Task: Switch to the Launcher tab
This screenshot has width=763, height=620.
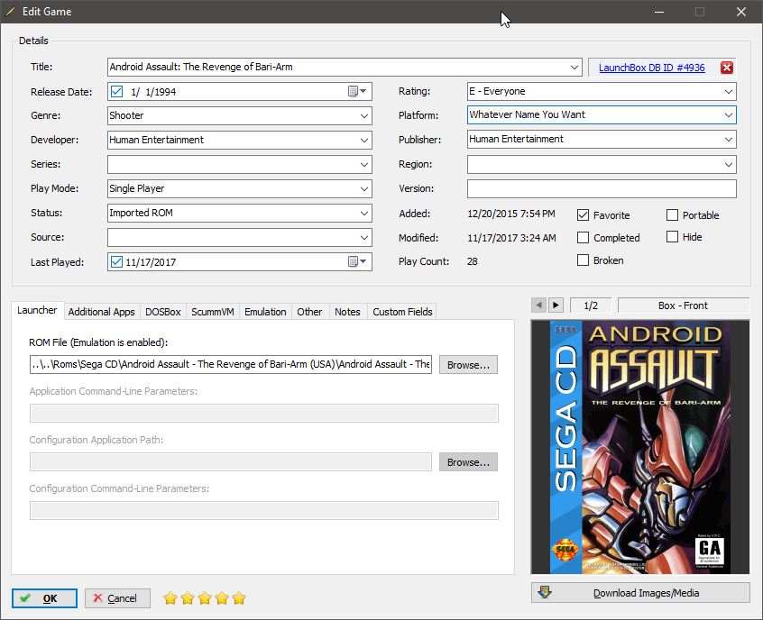Action: pyautogui.click(x=37, y=310)
